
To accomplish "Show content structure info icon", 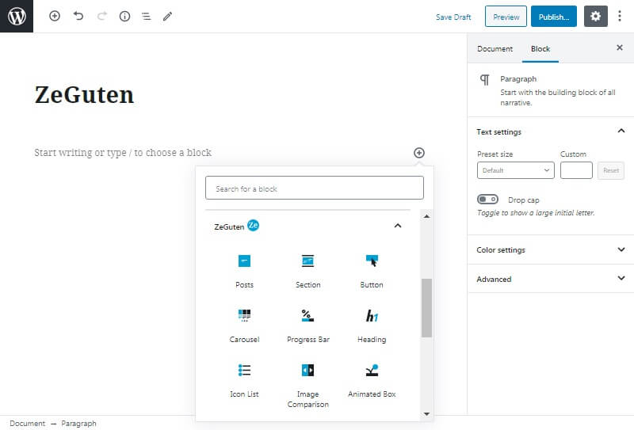I will [125, 16].
